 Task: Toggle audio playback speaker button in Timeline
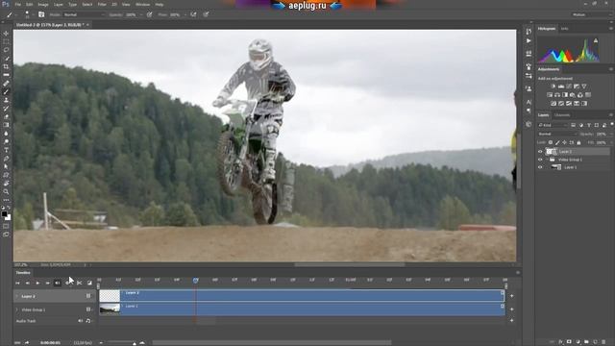tap(58, 283)
